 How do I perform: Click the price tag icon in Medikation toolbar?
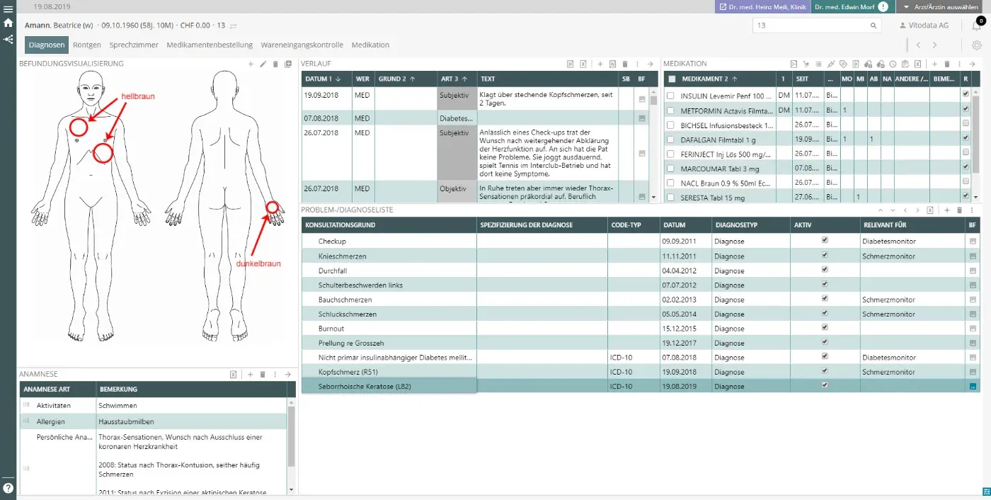[843, 64]
